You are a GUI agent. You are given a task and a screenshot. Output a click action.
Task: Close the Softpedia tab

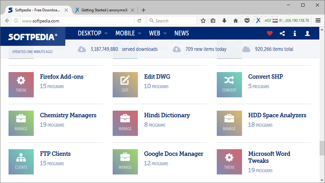coord(66,10)
